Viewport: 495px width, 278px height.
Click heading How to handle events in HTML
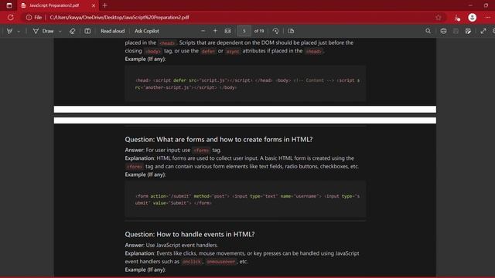click(x=189, y=234)
